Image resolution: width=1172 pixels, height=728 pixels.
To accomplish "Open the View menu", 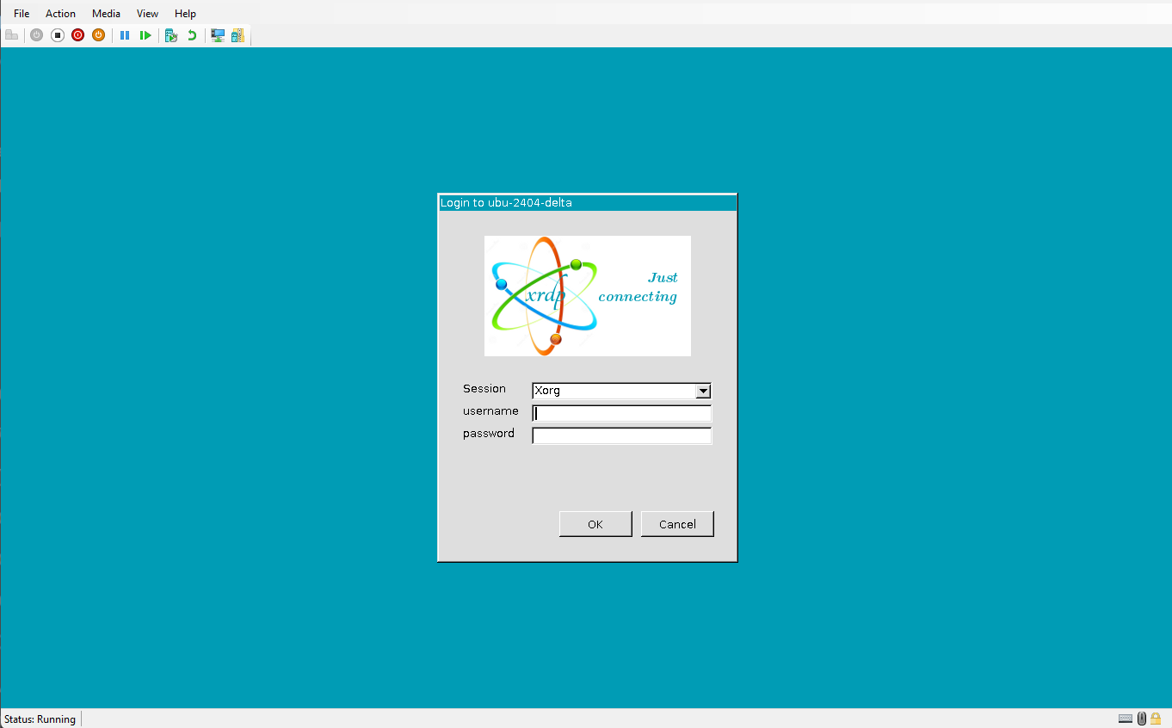I will pos(147,14).
